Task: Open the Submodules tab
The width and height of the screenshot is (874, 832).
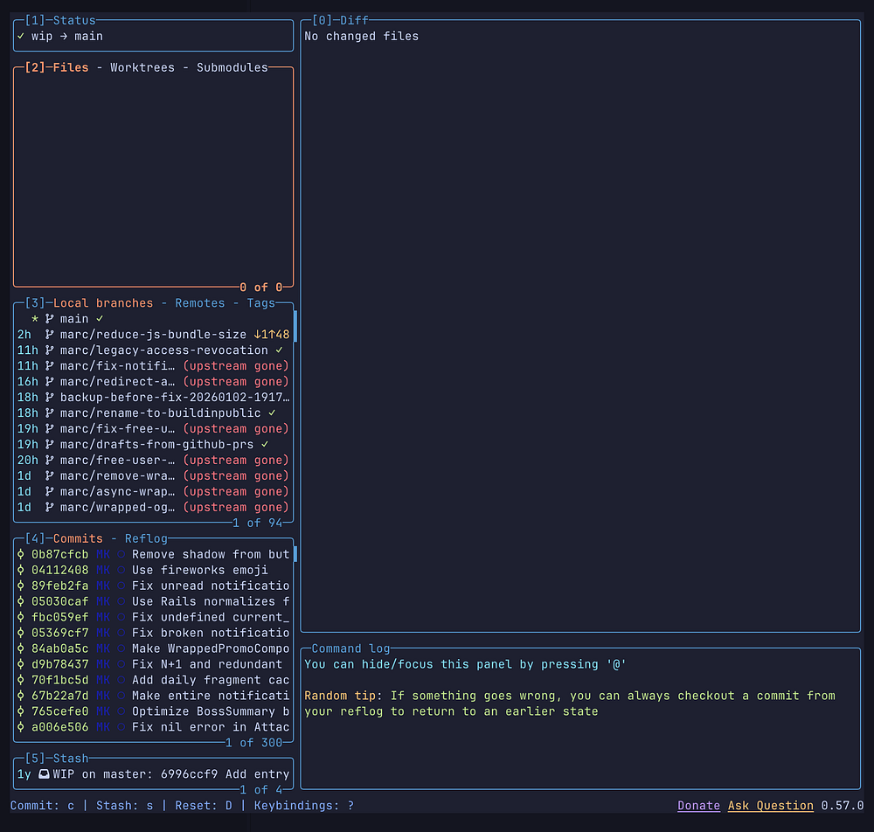Action: (232, 68)
